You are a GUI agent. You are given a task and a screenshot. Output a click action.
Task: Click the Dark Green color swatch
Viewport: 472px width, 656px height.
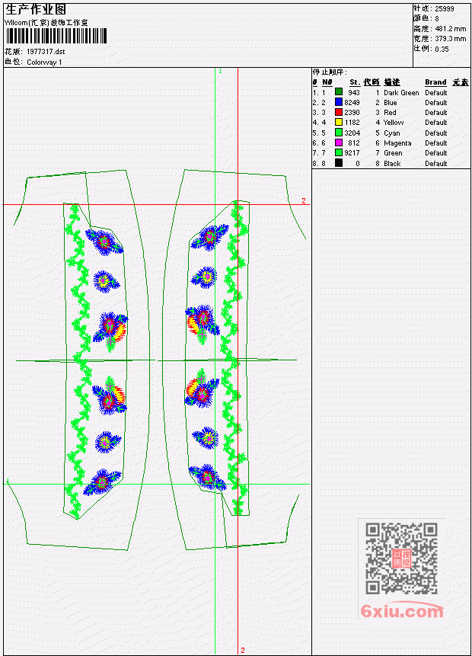click(x=339, y=92)
